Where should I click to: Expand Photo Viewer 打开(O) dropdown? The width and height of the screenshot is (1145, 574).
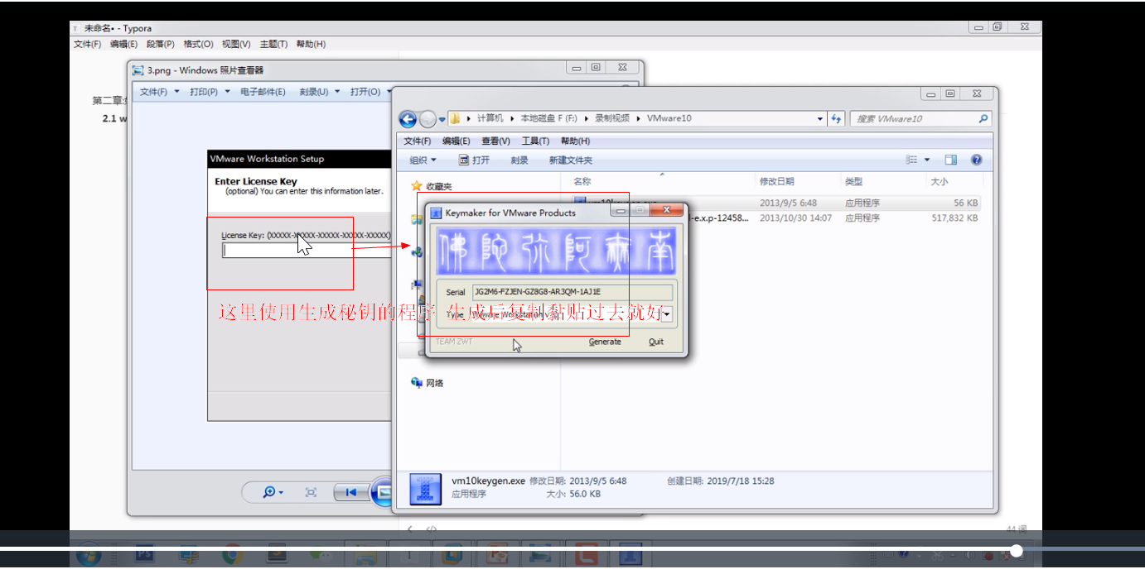(x=370, y=92)
